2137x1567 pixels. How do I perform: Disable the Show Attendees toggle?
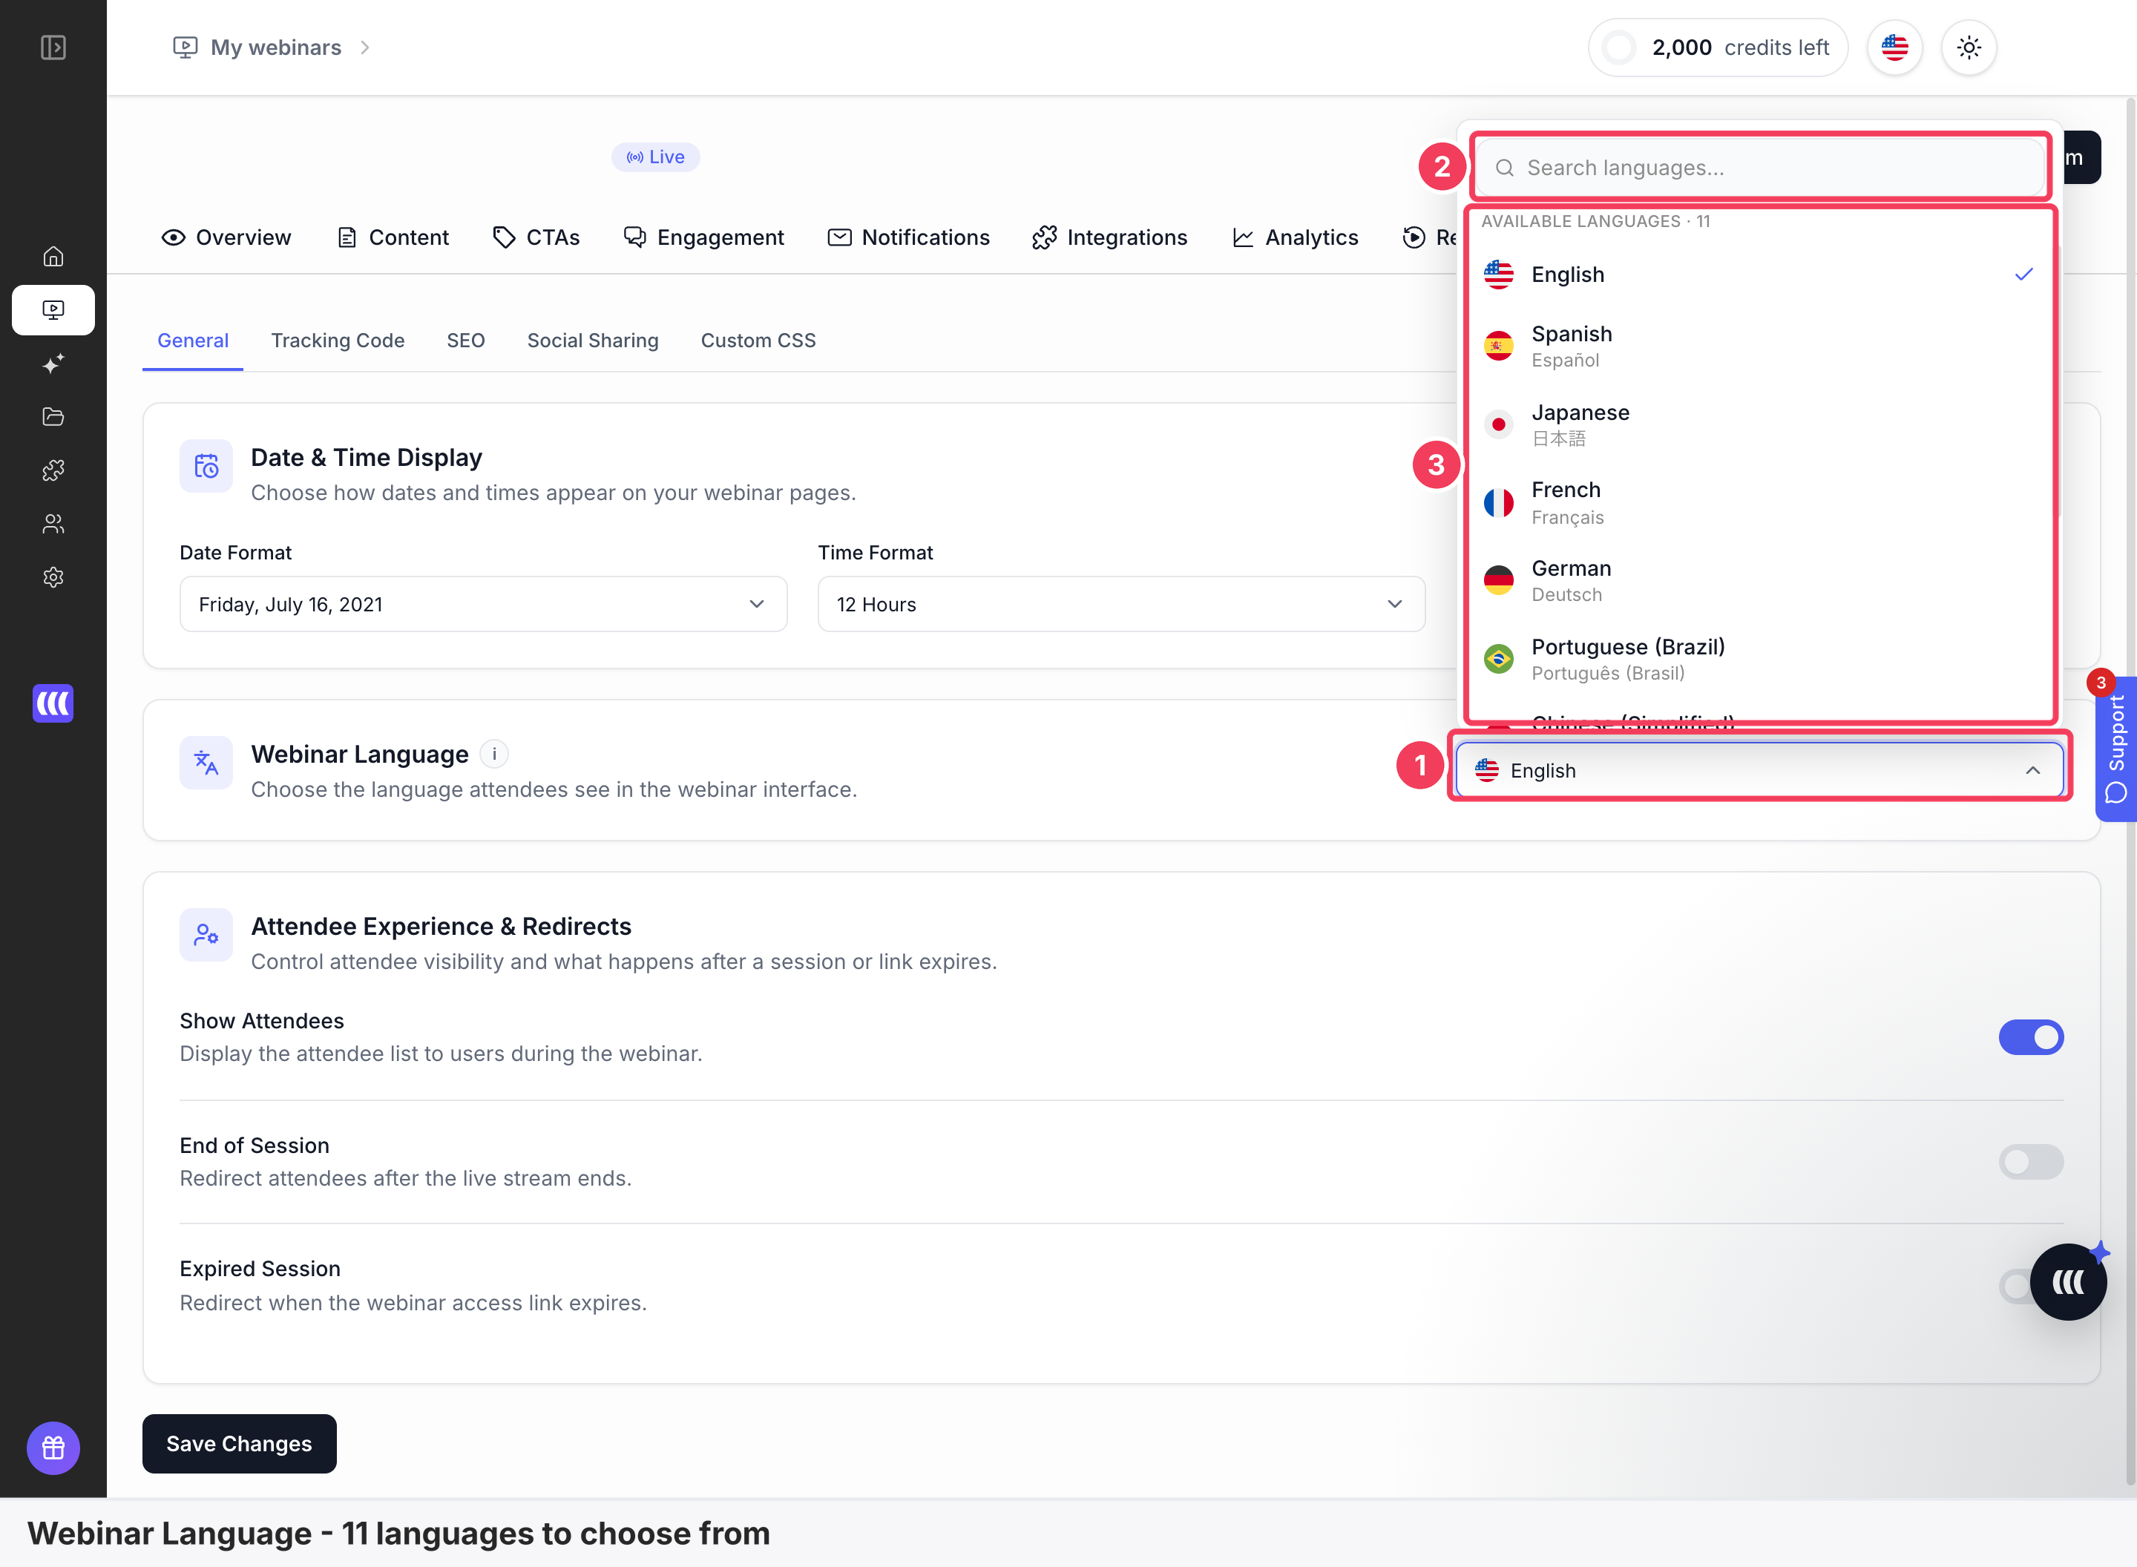(x=2031, y=1037)
